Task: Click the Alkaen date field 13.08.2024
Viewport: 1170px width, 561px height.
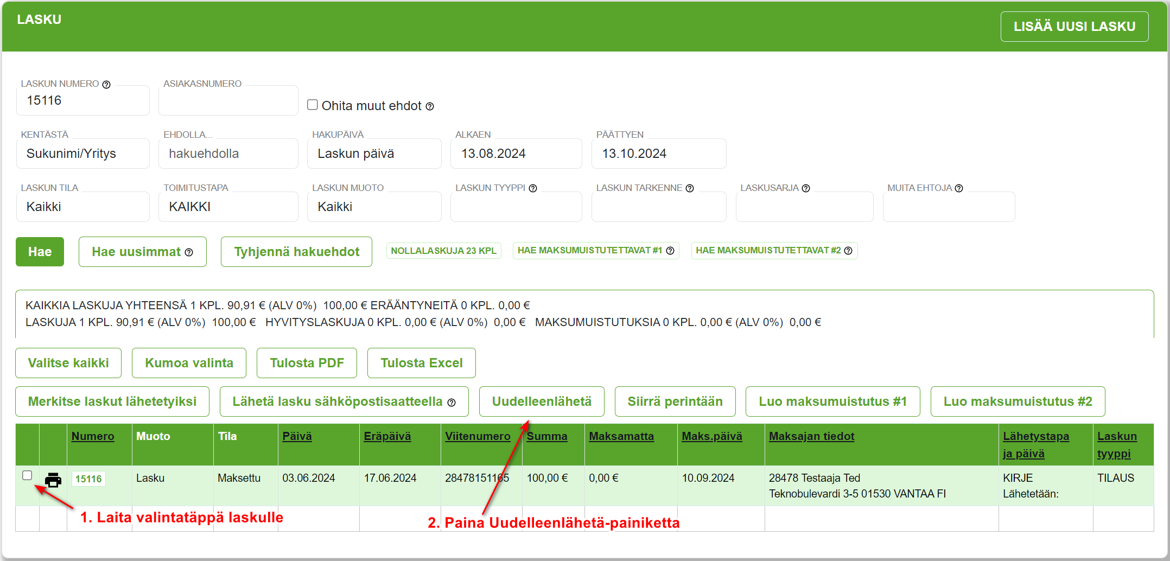Action: click(x=516, y=154)
